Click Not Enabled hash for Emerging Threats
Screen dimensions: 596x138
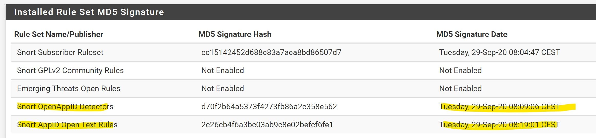222,88
